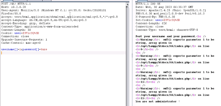
Task: Click the "You are not administrator !" message
Action: coord(158,101)
